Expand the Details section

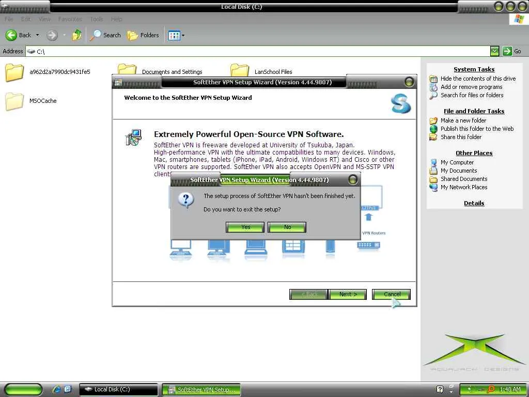click(x=474, y=203)
